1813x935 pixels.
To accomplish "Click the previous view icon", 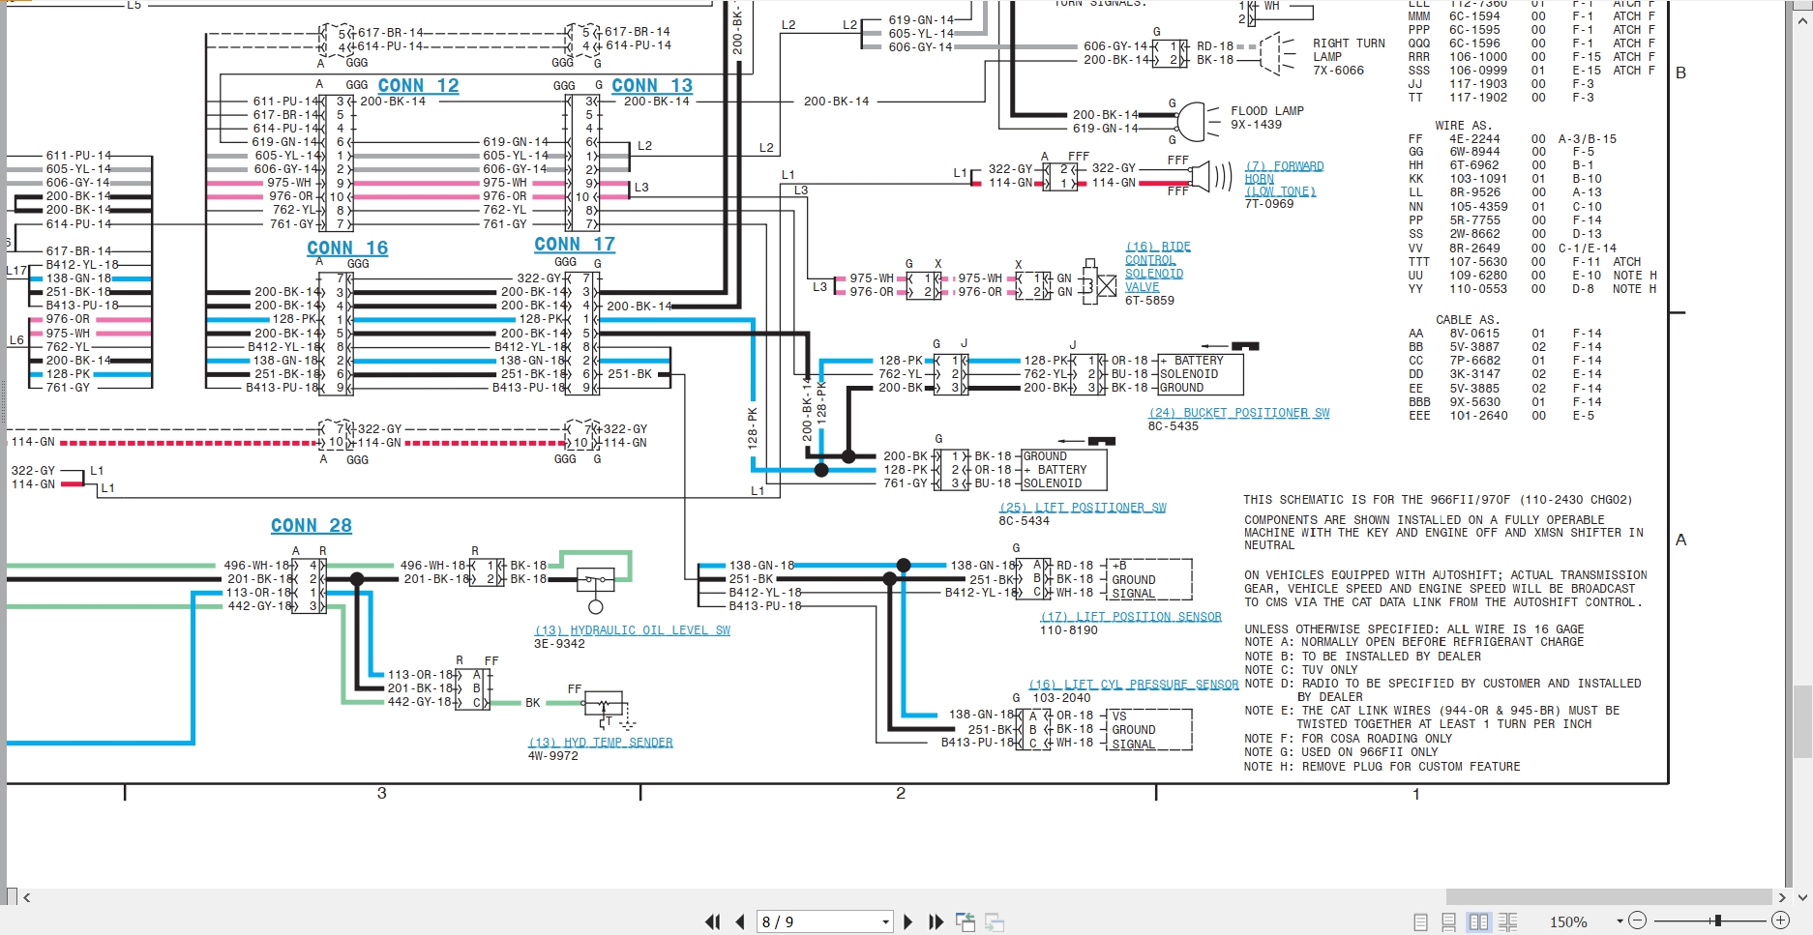I will (966, 922).
